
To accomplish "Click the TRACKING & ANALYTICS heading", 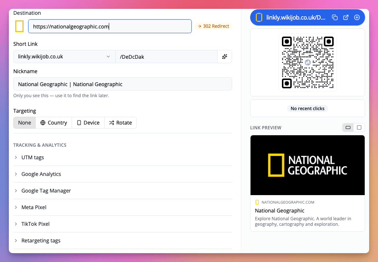I will click(40, 145).
